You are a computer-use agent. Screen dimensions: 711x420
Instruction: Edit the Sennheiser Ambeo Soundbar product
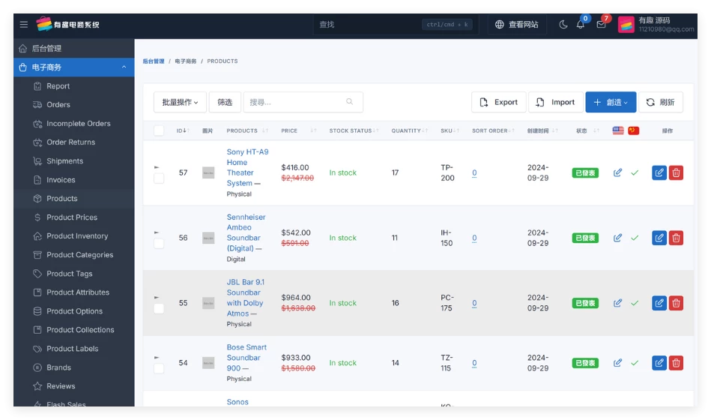point(659,238)
